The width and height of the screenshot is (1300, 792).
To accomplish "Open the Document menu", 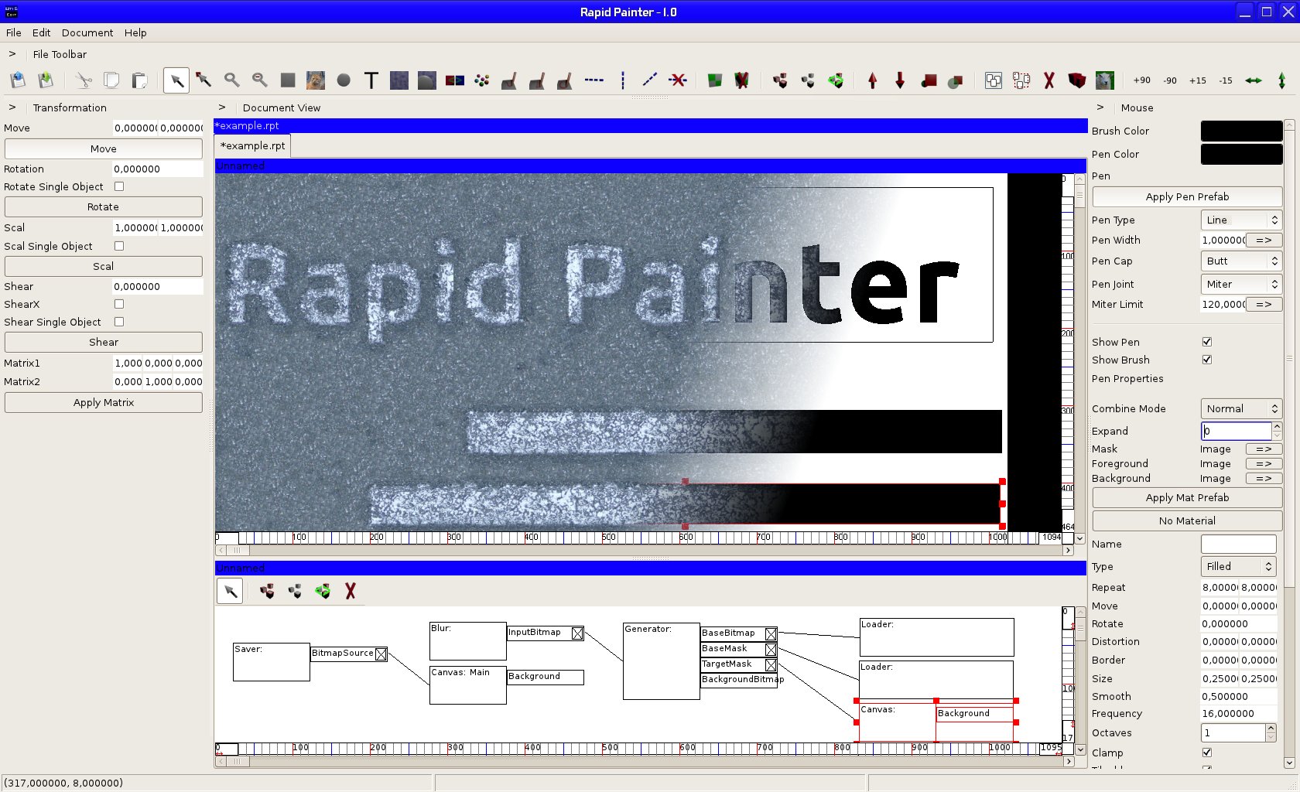I will tap(87, 32).
